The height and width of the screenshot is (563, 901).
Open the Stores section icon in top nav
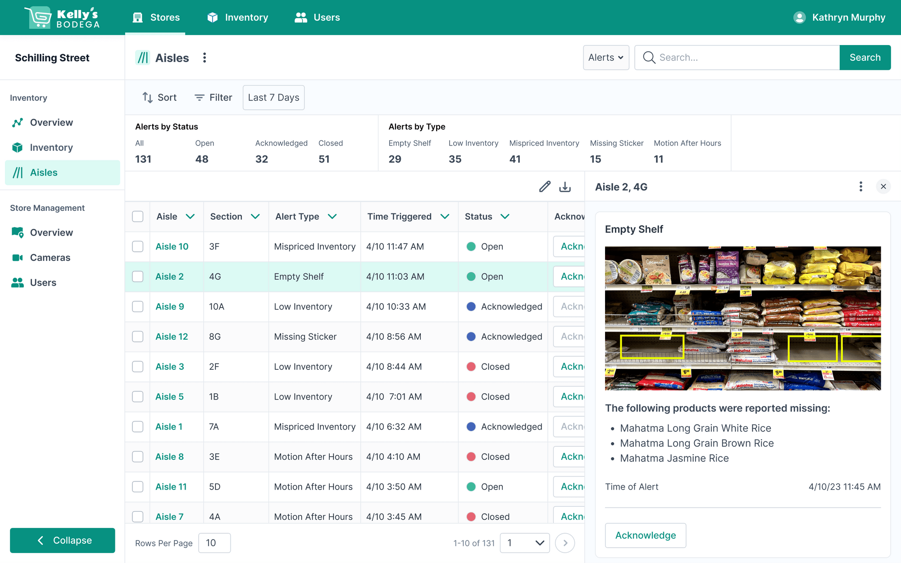[137, 17]
